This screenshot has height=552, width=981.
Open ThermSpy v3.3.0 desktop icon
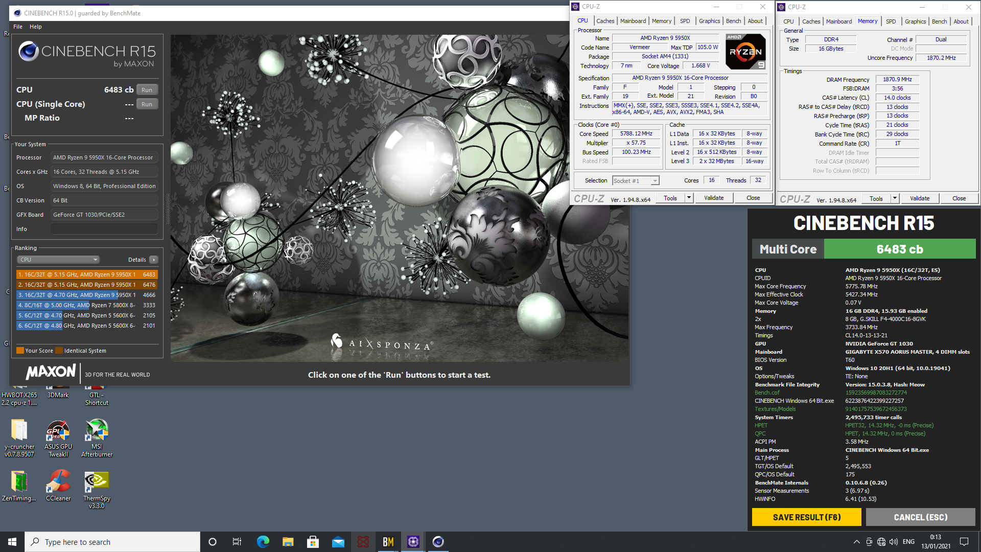[x=97, y=489]
